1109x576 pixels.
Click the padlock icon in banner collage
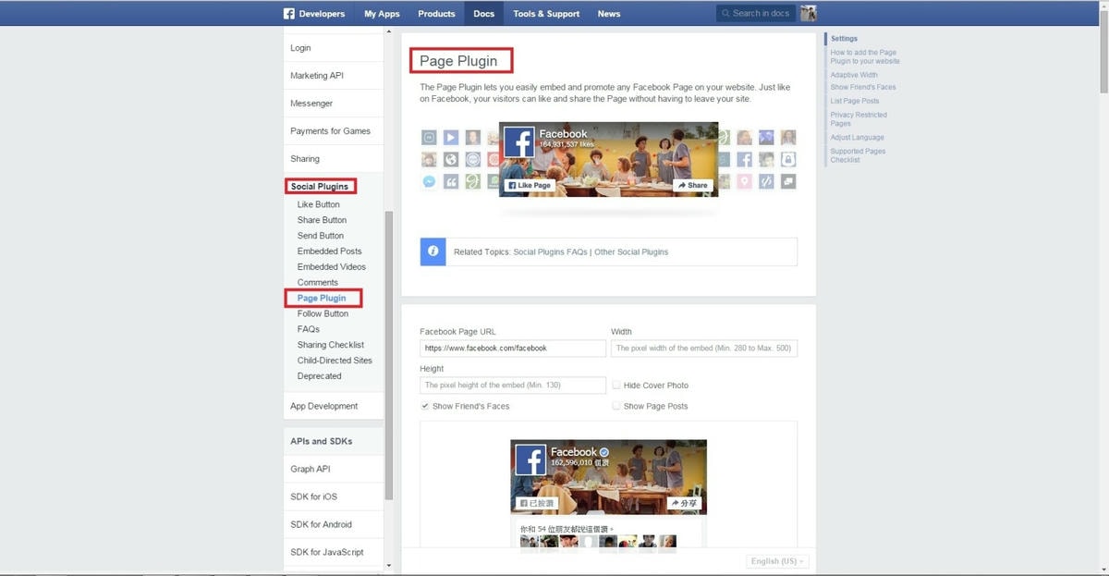(x=788, y=159)
